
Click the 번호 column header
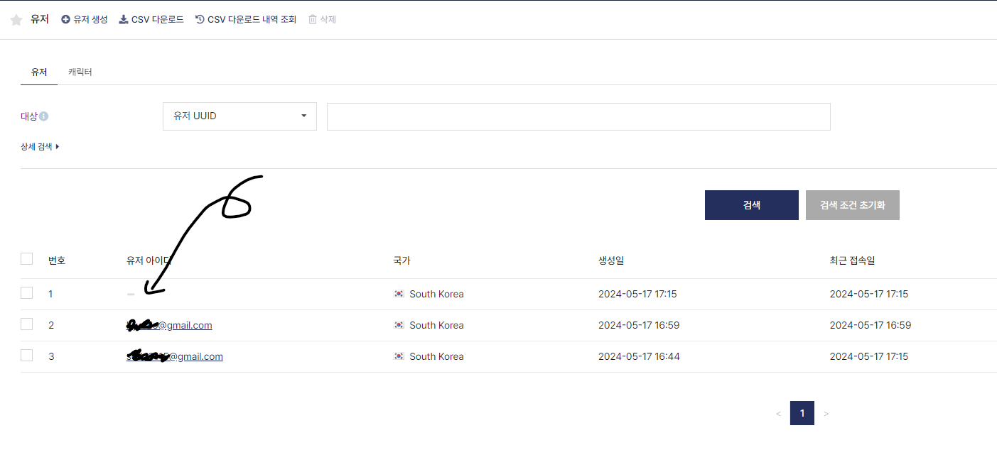tap(57, 260)
